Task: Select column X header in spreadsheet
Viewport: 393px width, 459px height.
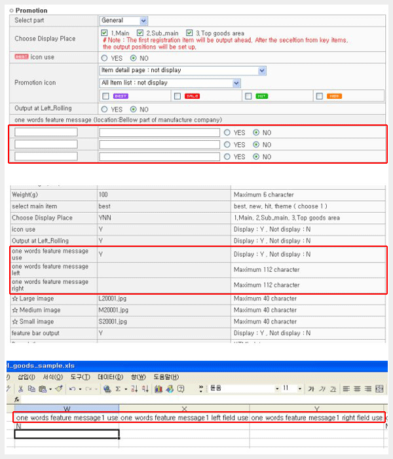Action: pos(184,409)
